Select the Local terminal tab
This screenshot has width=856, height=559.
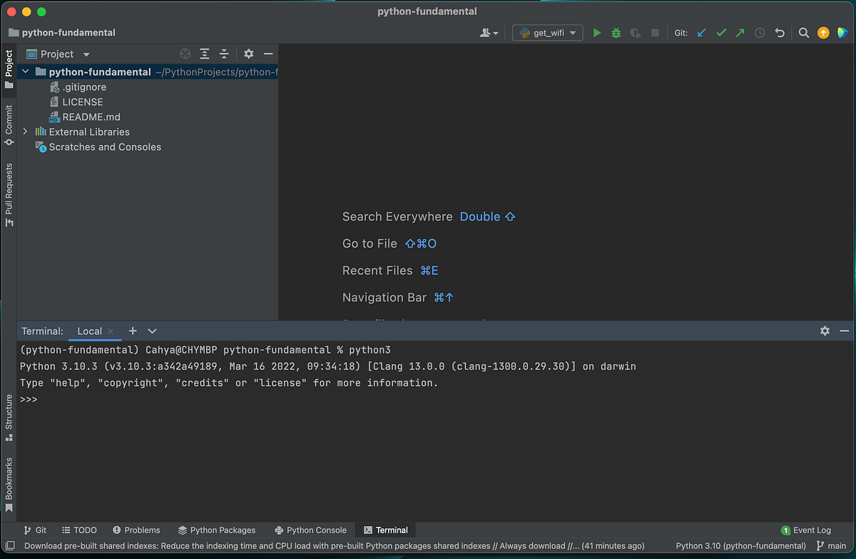pyautogui.click(x=88, y=331)
